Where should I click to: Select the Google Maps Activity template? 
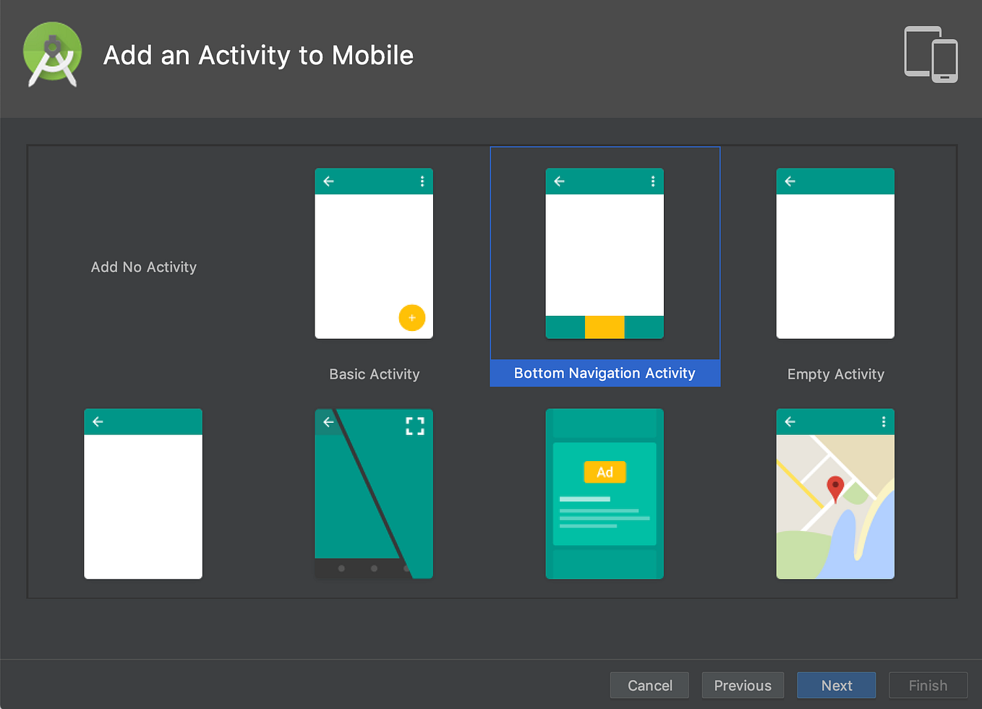pos(835,494)
